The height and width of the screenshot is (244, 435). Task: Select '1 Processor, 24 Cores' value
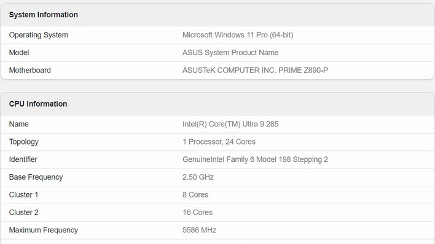(x=219, y=142)
